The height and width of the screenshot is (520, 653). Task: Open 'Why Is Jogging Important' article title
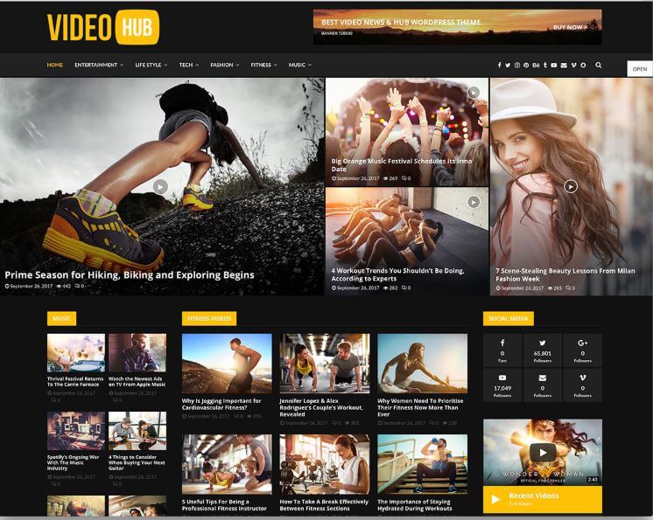(x=221, y=404)
